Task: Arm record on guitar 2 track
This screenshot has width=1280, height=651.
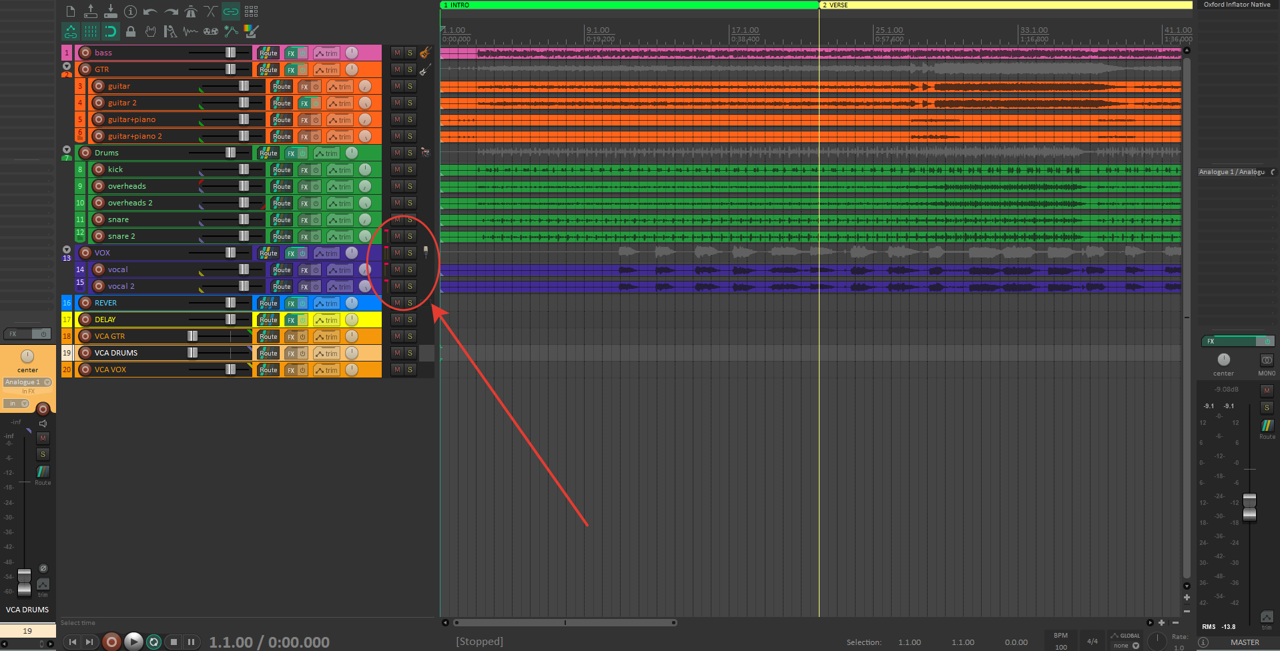Action: pyautogui.click(x=99, y=103)
